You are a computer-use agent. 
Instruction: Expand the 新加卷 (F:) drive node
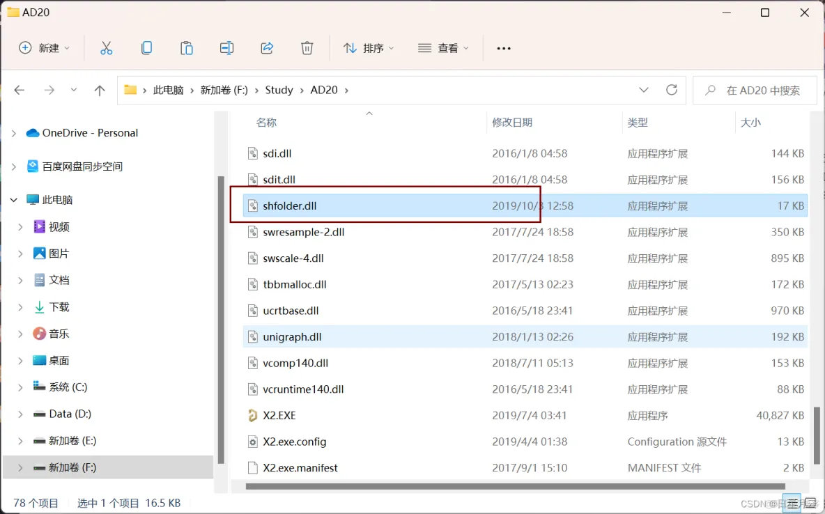(20, 468)
